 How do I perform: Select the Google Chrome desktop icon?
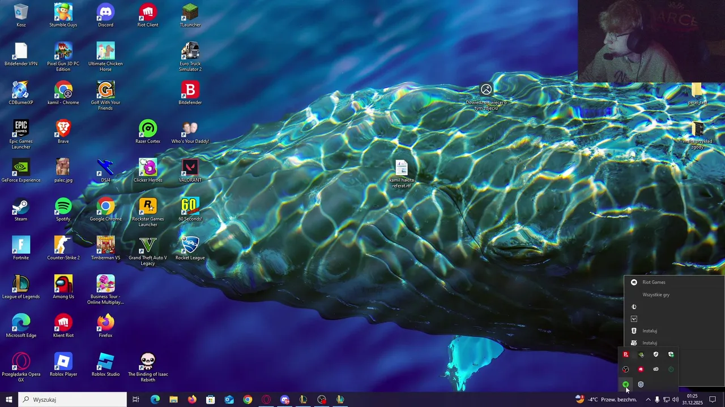click(105, 210)
